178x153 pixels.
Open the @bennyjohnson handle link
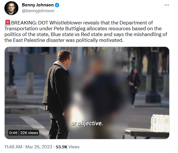(x=38, y=11)
